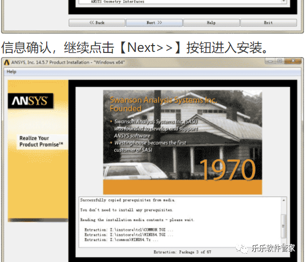This screenshot has width=305, height=262.
Task: Maximize the ANSYS Product Installation window
Action: pyautogui.click(x=279, y=61)
